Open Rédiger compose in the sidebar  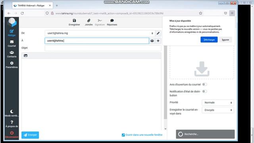tap(12, 33)
